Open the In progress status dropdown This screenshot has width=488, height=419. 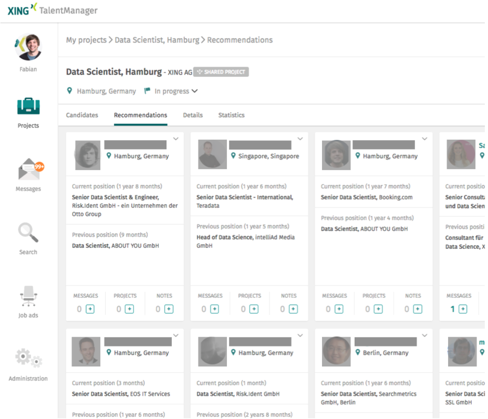coord(176,91)
